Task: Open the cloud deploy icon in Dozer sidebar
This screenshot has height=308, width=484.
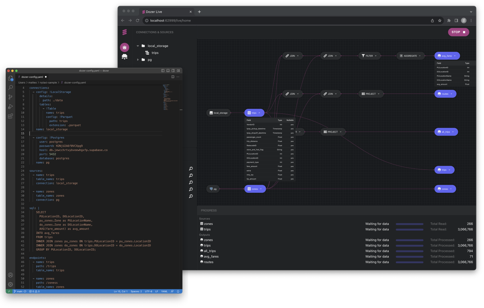Action: (124, 57)
